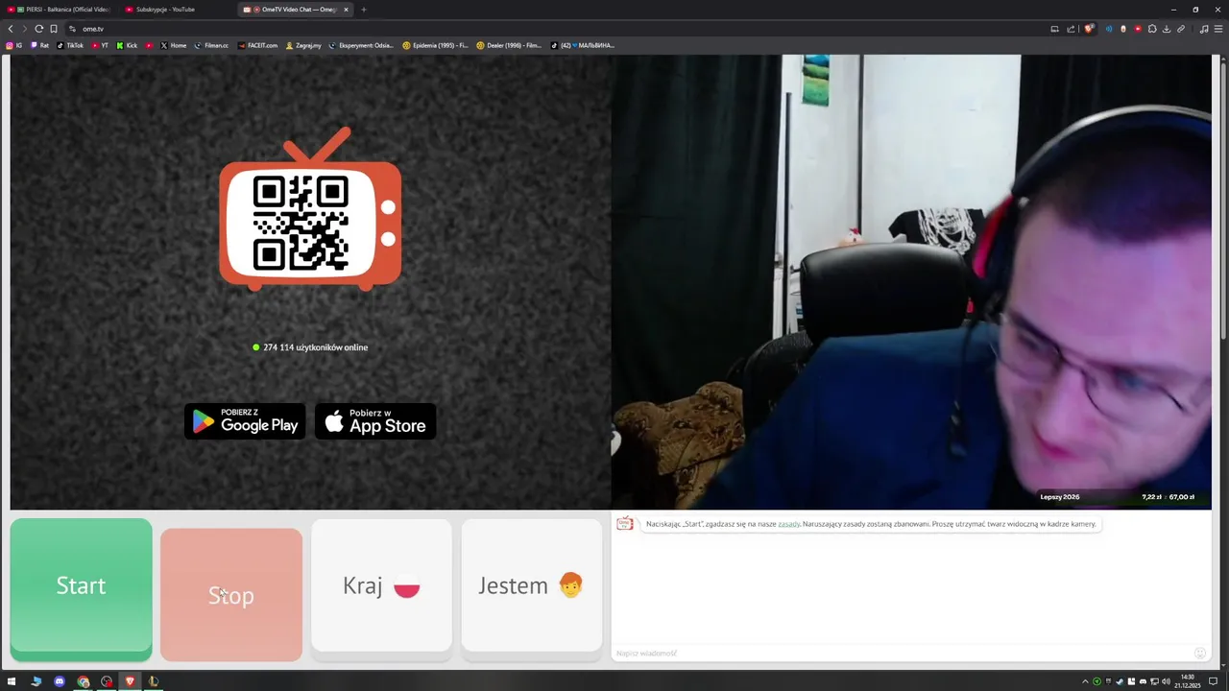This screenshot has width=1229, height=691.
Task: Open the taskbar clock showing 14:30
Action: point(1187,681)
